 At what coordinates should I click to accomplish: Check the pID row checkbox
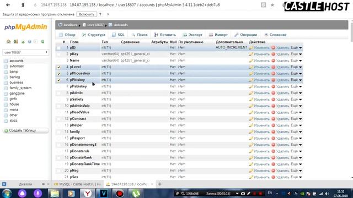coord(59,48)
